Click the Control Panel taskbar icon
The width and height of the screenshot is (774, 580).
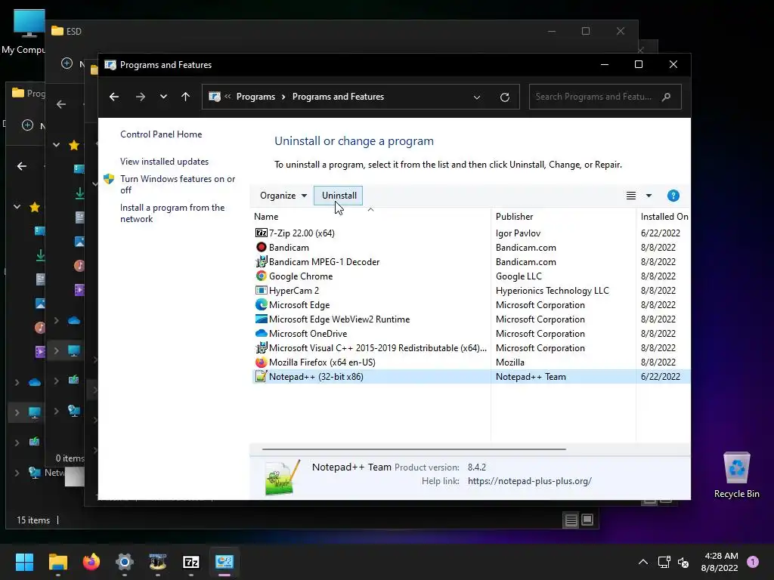point(224,562)
